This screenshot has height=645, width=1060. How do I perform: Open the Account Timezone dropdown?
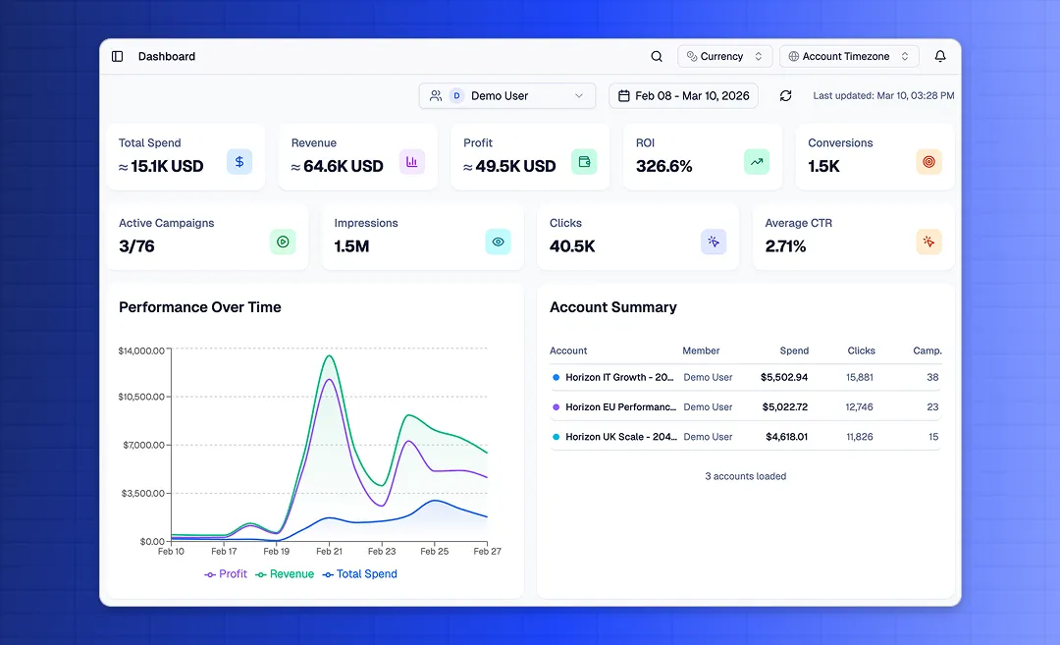tap(848, 56)
